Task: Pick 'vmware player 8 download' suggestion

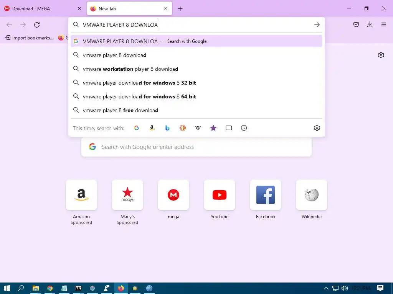Action: [196, 55]
